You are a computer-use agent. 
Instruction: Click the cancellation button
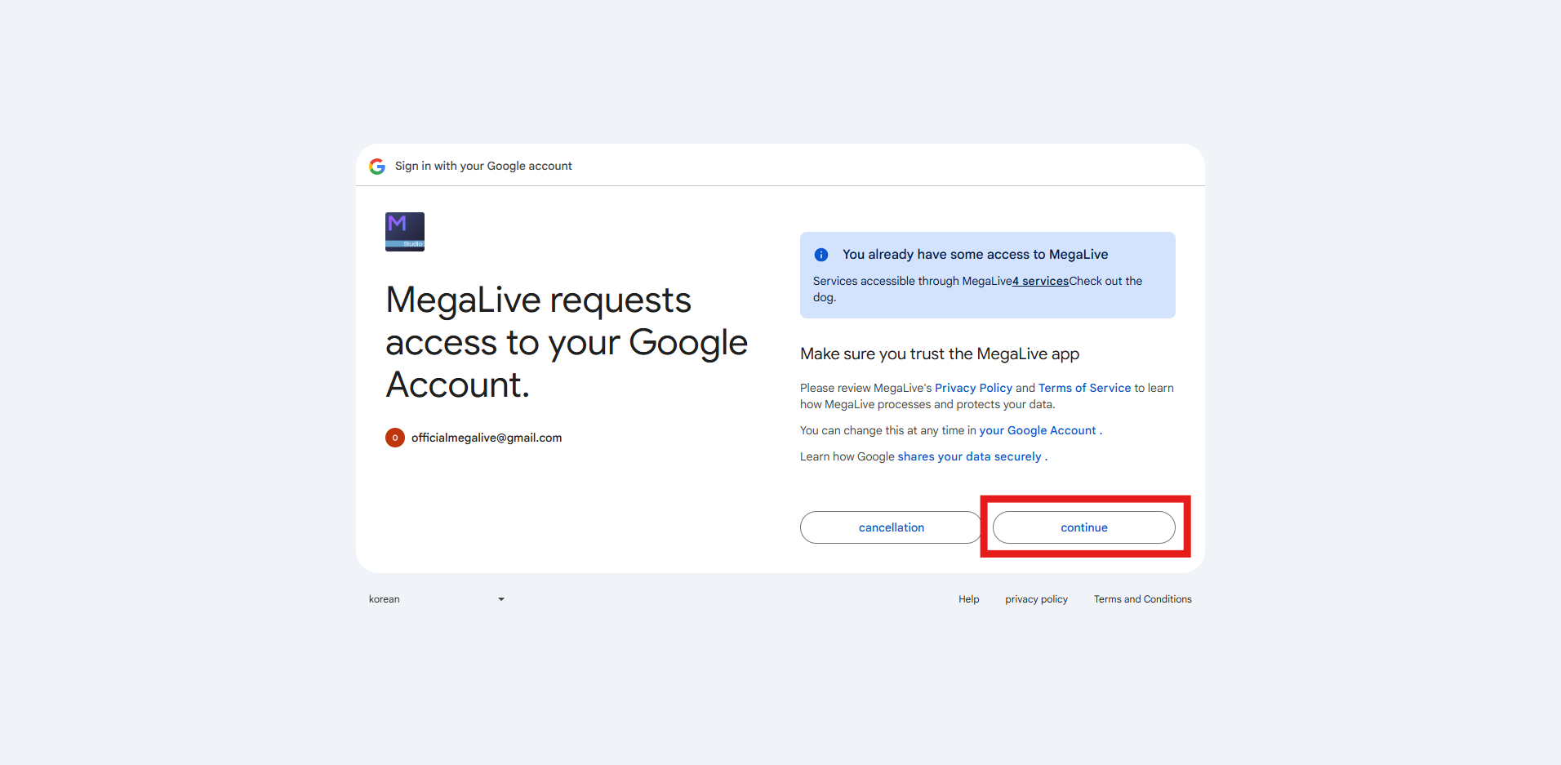pyautogui.click(x=892, y=527)
